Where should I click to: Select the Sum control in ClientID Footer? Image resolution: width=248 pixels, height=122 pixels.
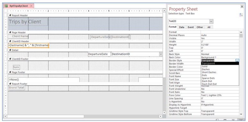[x=16, y=67]
